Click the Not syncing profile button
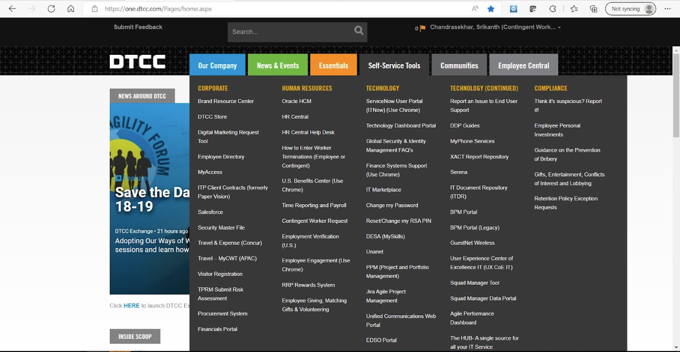Image resolution: width=680 pixels, height=352 pixels. [630, 9]
